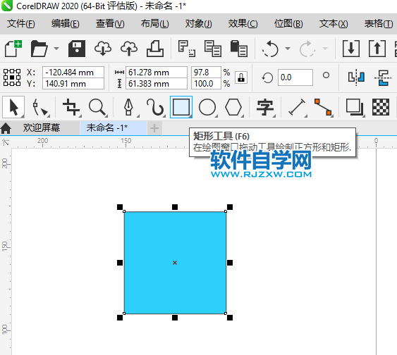Select the Artistic media curve tool

tap(155, 108)
